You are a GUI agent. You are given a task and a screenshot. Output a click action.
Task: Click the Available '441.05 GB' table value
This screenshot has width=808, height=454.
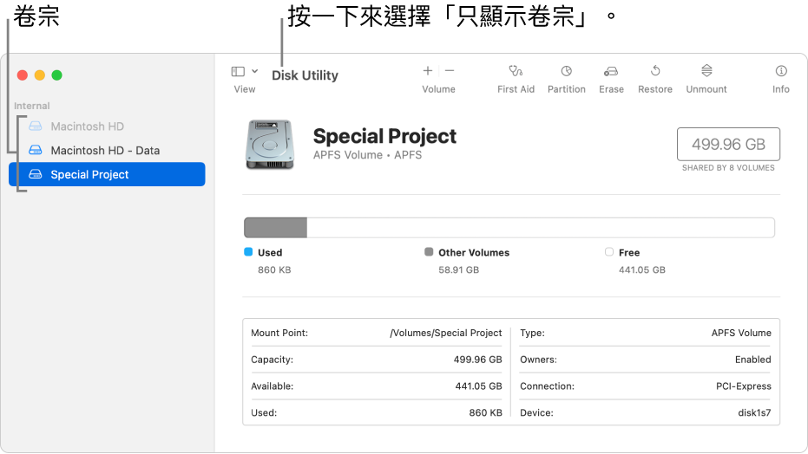click(x=478, y=386)
